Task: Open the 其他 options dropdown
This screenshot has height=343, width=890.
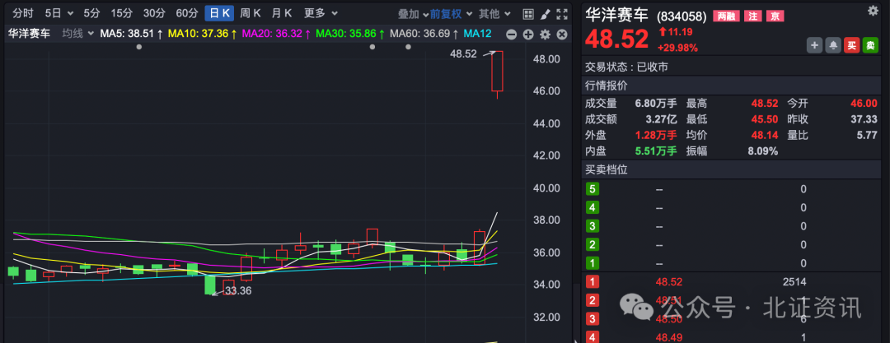Action: [494, 14]
